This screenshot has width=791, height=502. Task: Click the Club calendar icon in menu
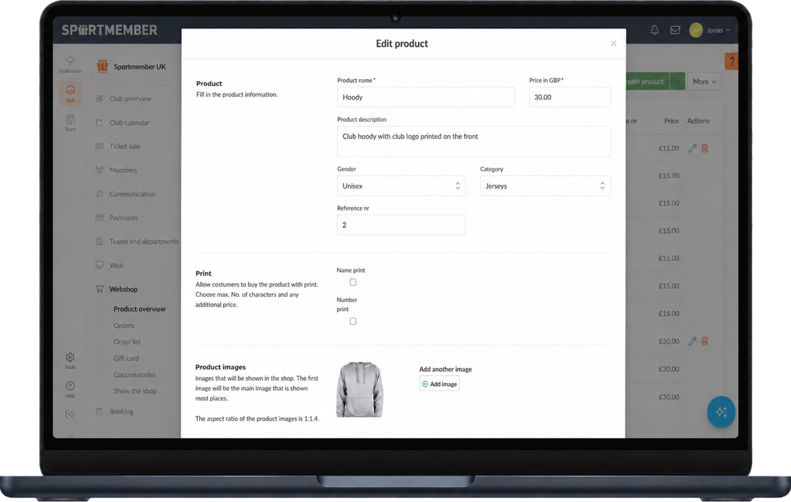pos(100,123)
